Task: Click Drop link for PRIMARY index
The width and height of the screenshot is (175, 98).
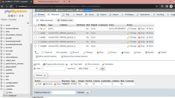Action: click(57, 84)
